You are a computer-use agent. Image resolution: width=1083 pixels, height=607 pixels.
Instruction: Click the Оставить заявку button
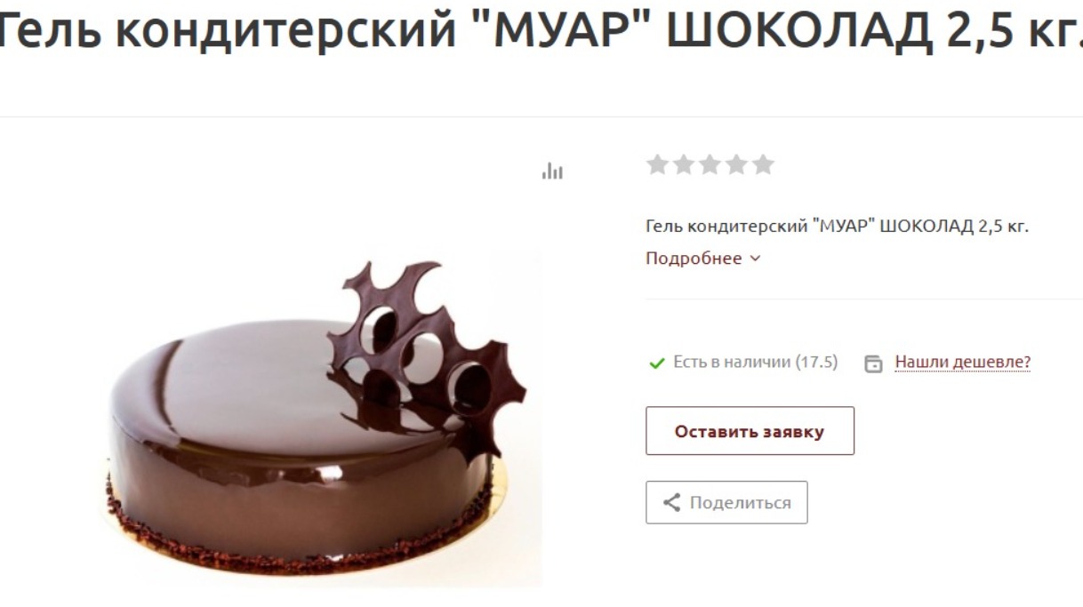coord(750,431)
